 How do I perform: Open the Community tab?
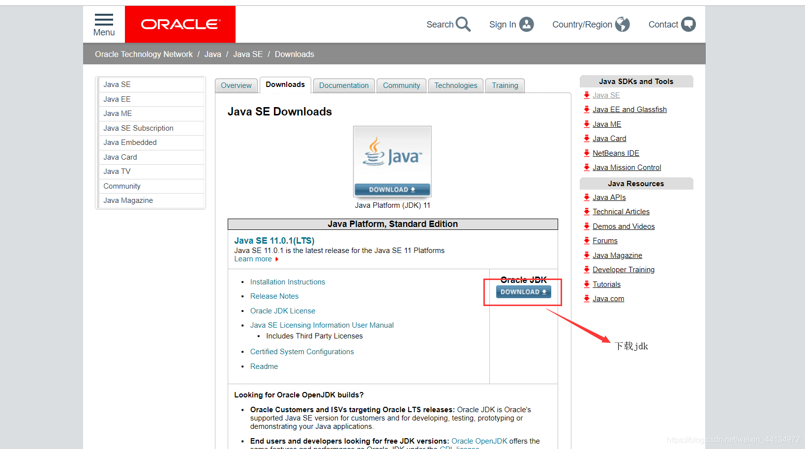pyautogui.click(x=401, y=85)
